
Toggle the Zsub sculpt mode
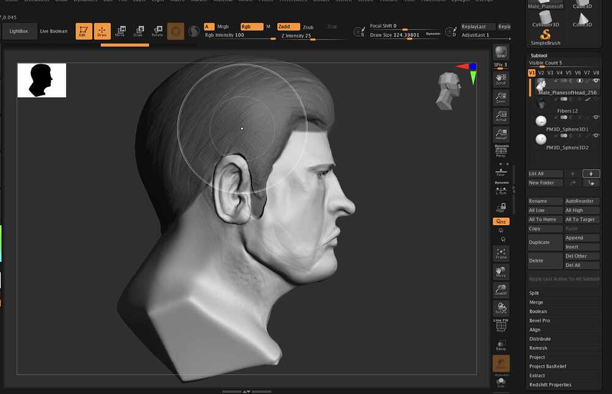(308, 27)
